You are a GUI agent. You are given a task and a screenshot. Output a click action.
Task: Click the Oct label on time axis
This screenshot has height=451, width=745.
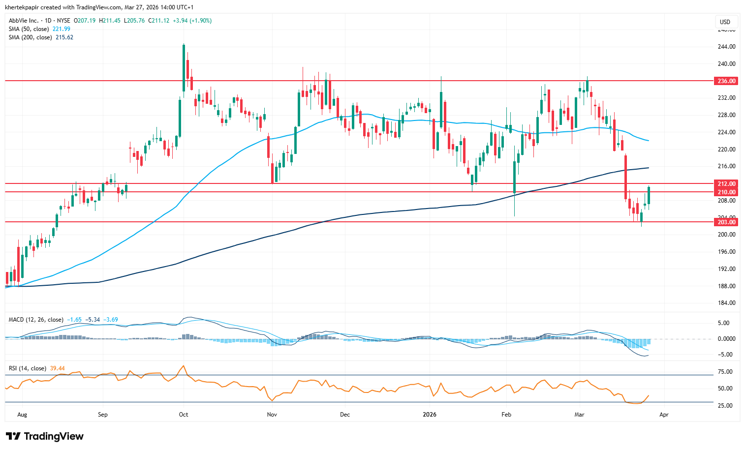(184, 415)
